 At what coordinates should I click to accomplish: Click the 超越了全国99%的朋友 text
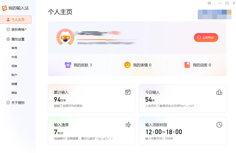point(68,106)
